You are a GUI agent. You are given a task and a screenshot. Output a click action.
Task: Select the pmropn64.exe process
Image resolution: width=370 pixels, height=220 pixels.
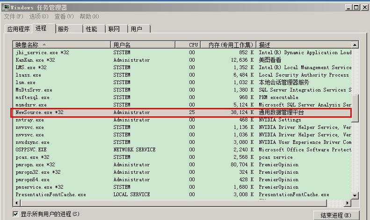(182, 180)
